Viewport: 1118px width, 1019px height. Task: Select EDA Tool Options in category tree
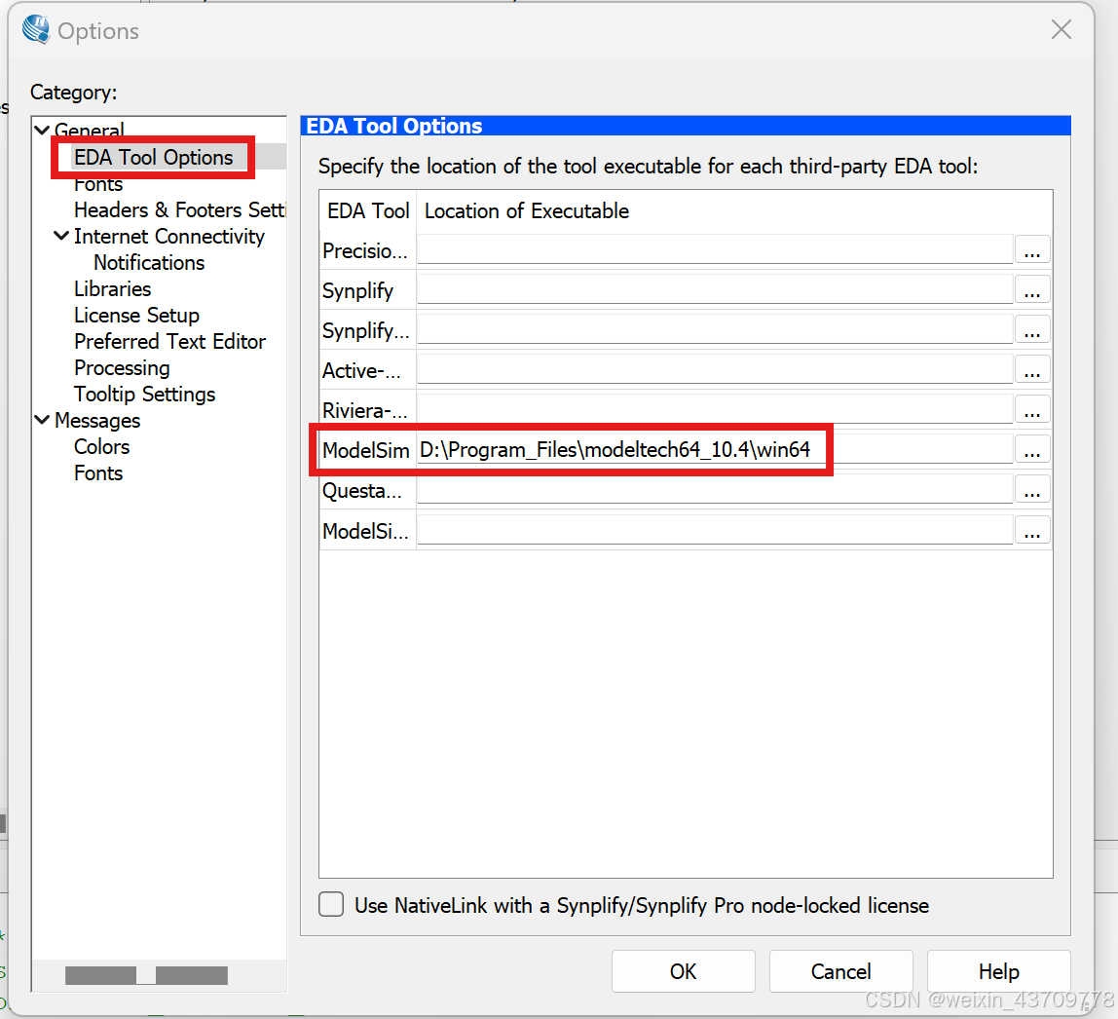point(153,157)
